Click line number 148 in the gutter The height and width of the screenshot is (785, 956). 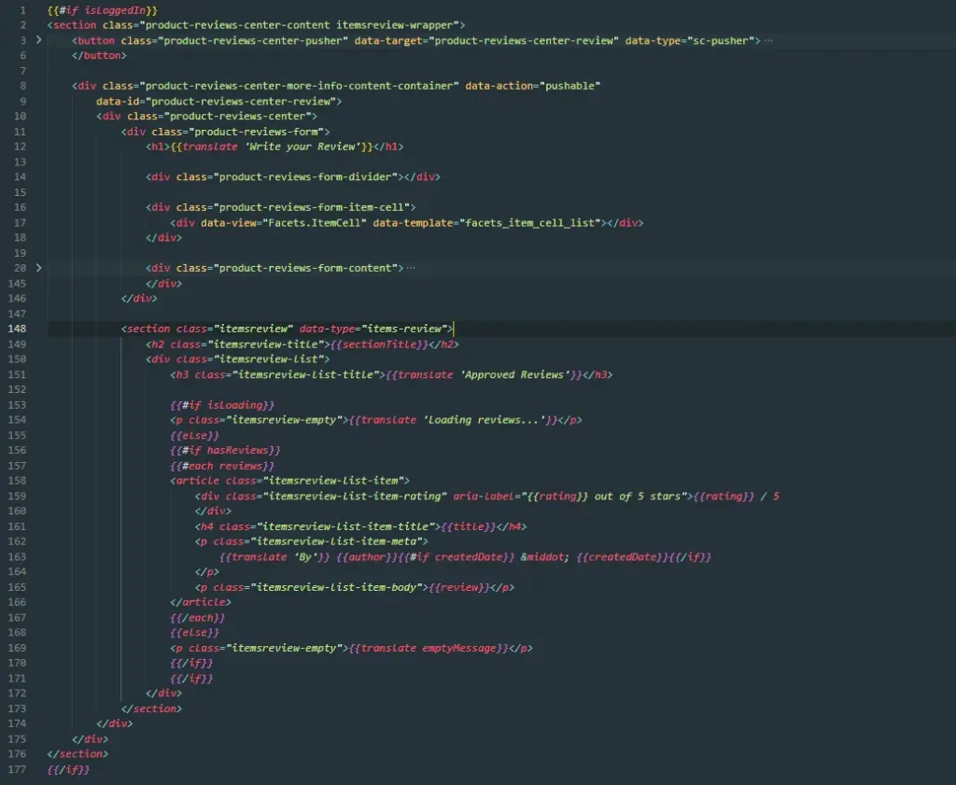[x=17, y=329]
